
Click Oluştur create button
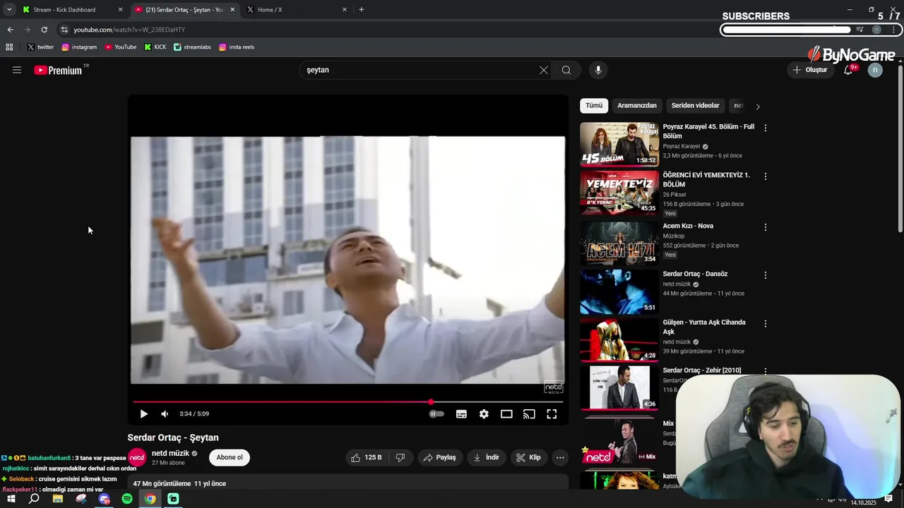[x=809, y=70]
